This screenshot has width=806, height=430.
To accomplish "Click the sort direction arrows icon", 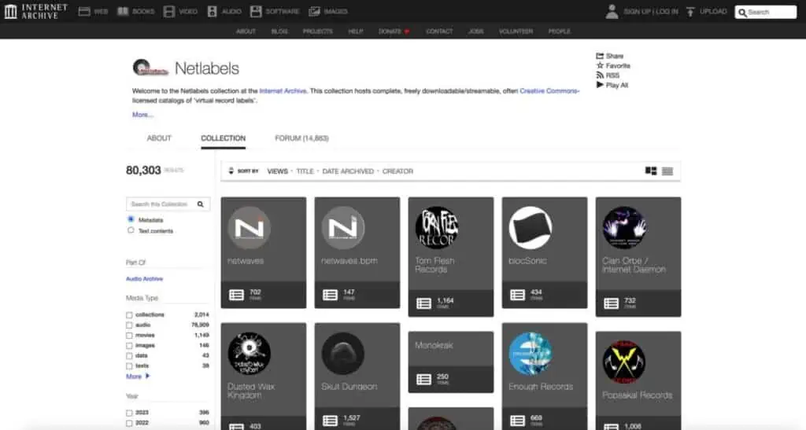I will pyautogui.click(x=231, y=171).
